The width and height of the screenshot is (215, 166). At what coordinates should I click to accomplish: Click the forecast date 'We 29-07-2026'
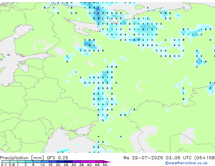[143, 158]
